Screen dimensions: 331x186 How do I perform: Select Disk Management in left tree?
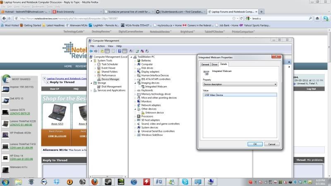pos(111,87)
